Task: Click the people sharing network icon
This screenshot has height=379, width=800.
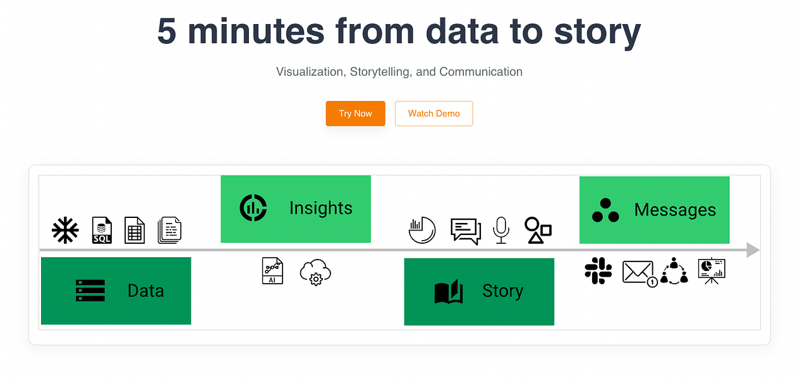Action: (x=674, y=270)
